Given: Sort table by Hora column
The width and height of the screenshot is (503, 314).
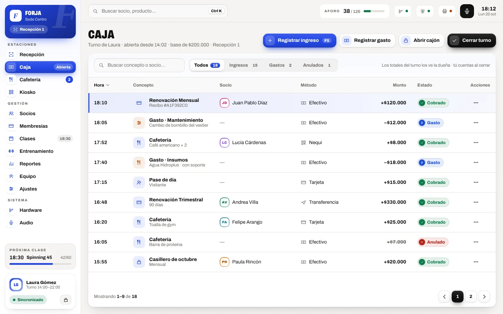Looking at the screenshot, I should [x=102, y=85].
